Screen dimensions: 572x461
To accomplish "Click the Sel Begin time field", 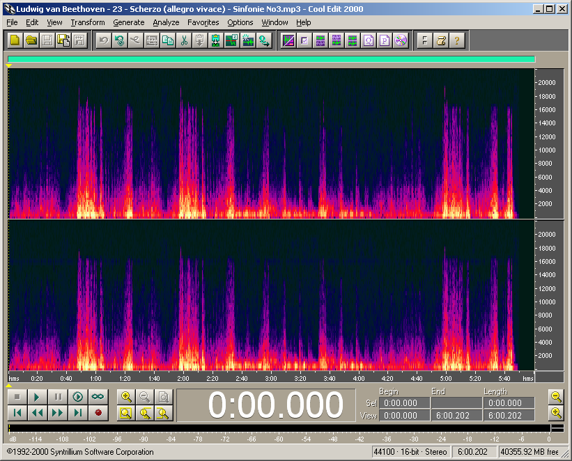I will (403, 403).
